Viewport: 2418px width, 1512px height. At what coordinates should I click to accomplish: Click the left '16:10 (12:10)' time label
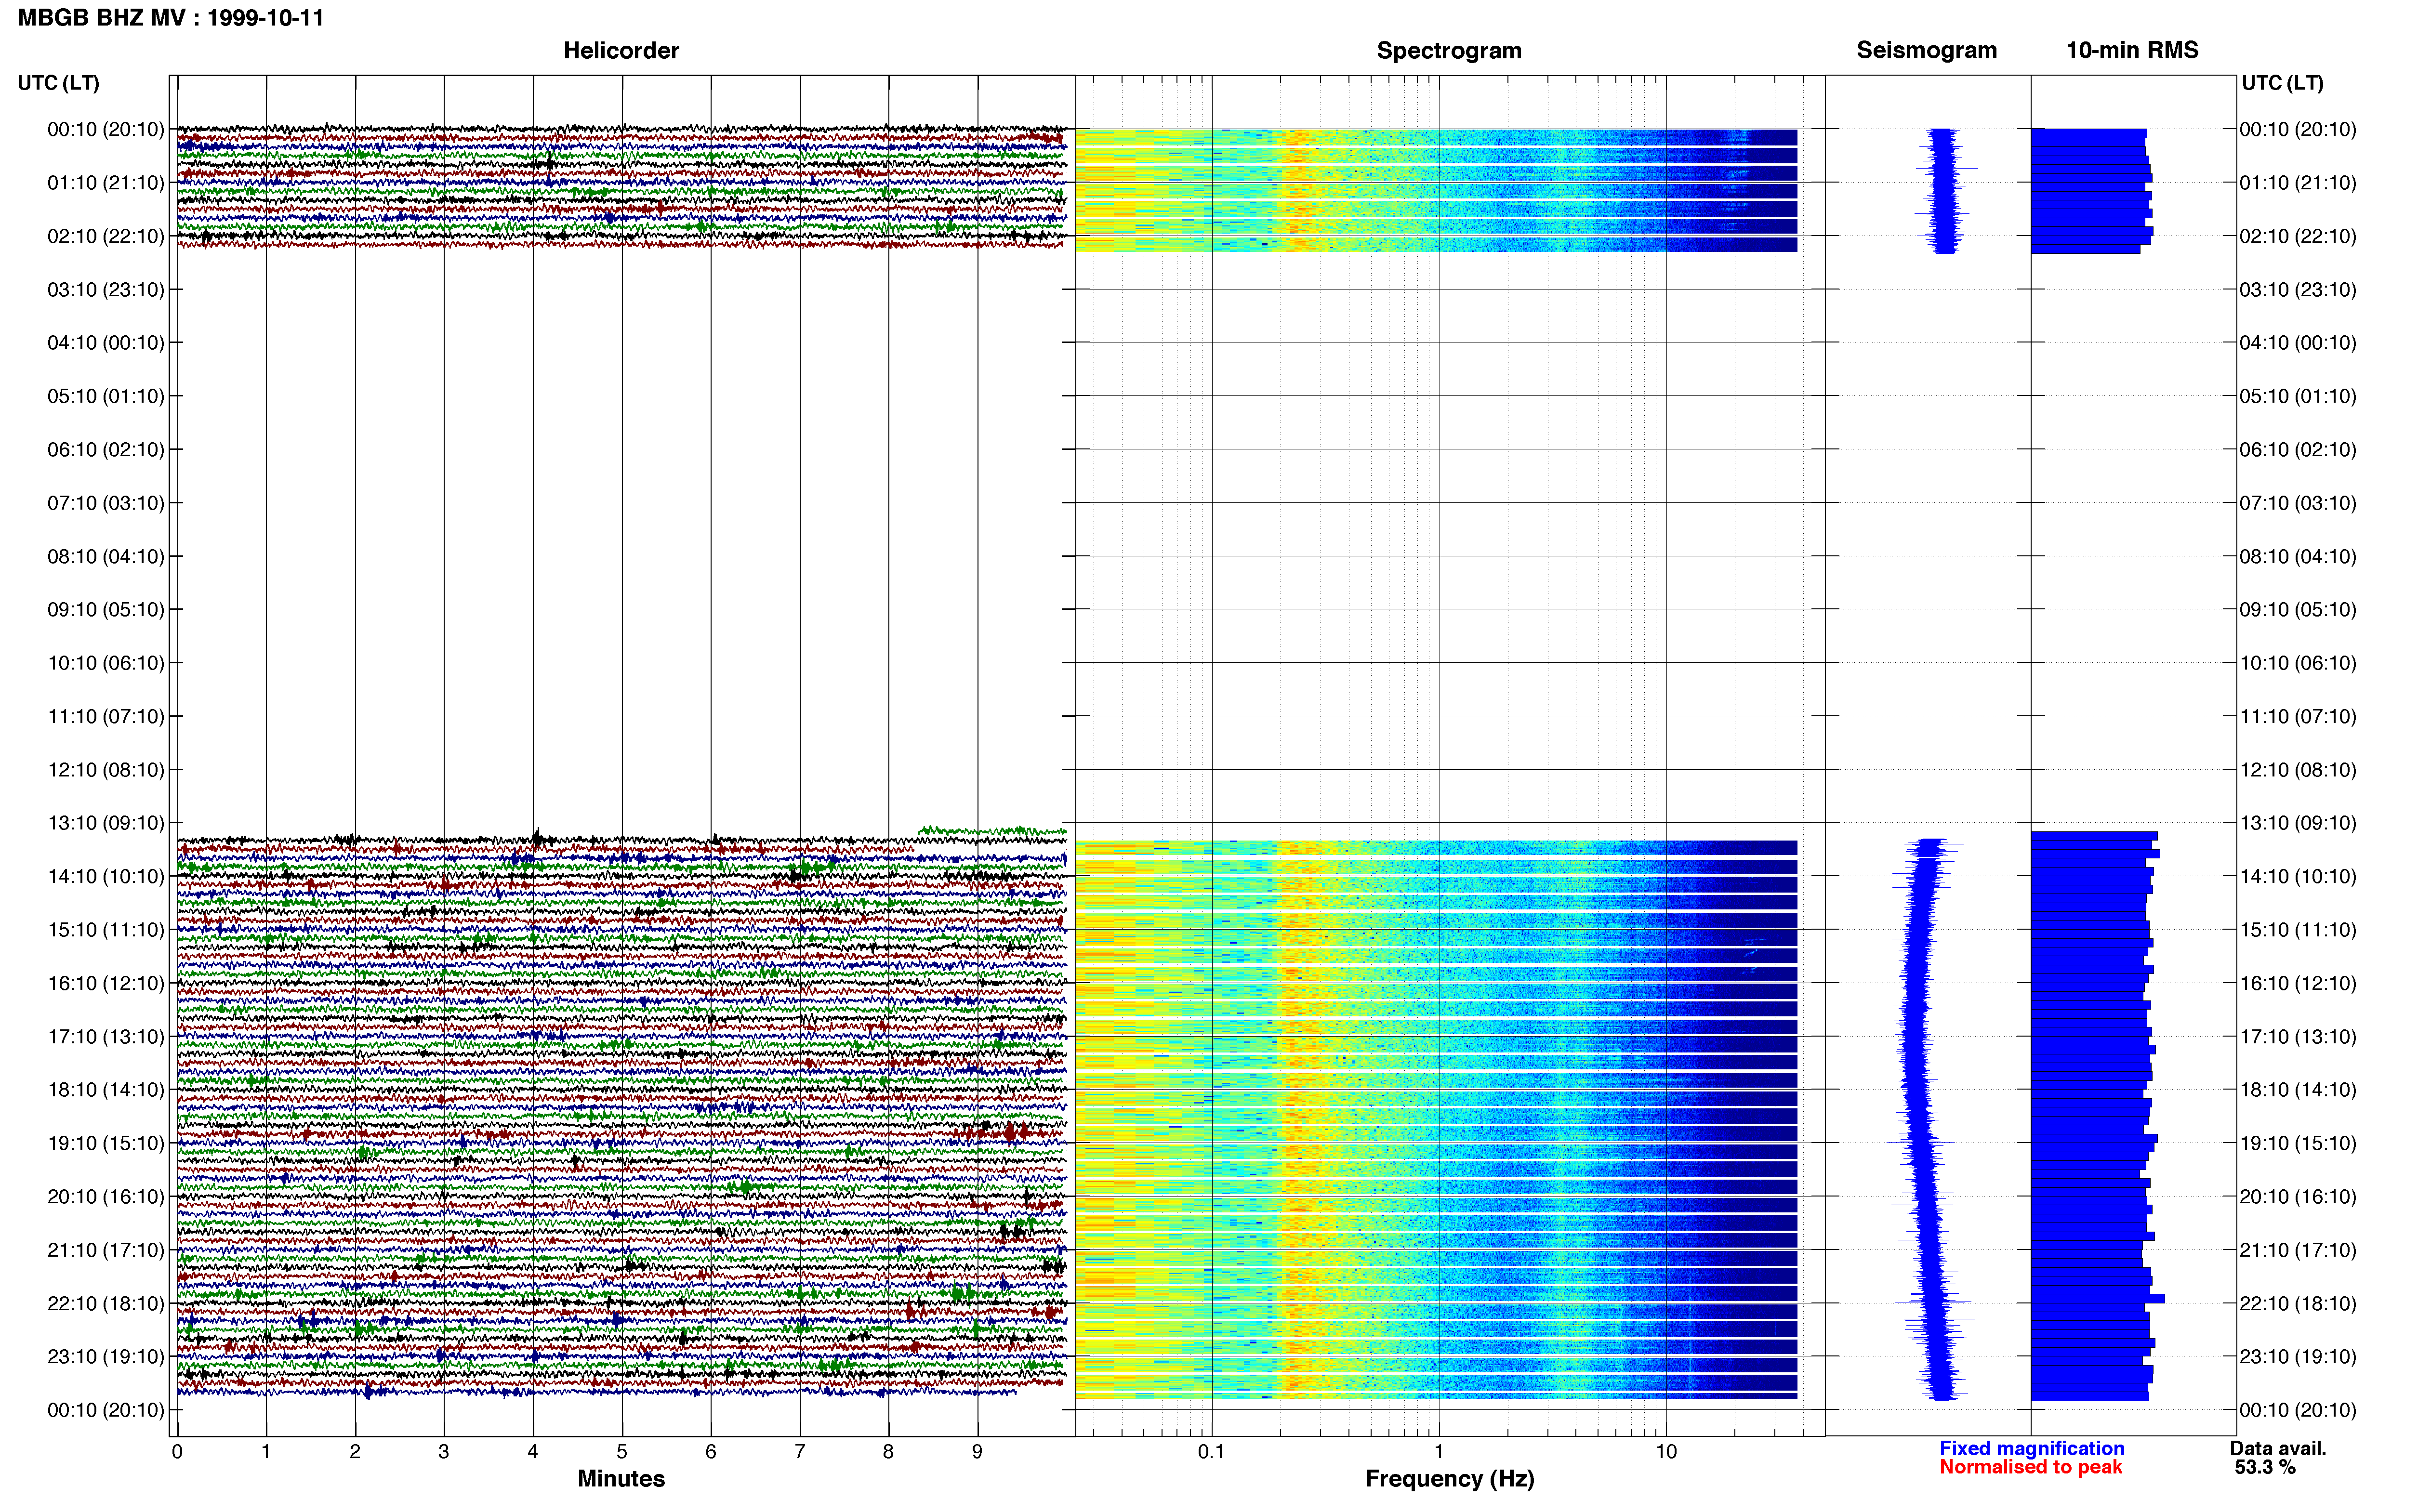coord(106,983)
